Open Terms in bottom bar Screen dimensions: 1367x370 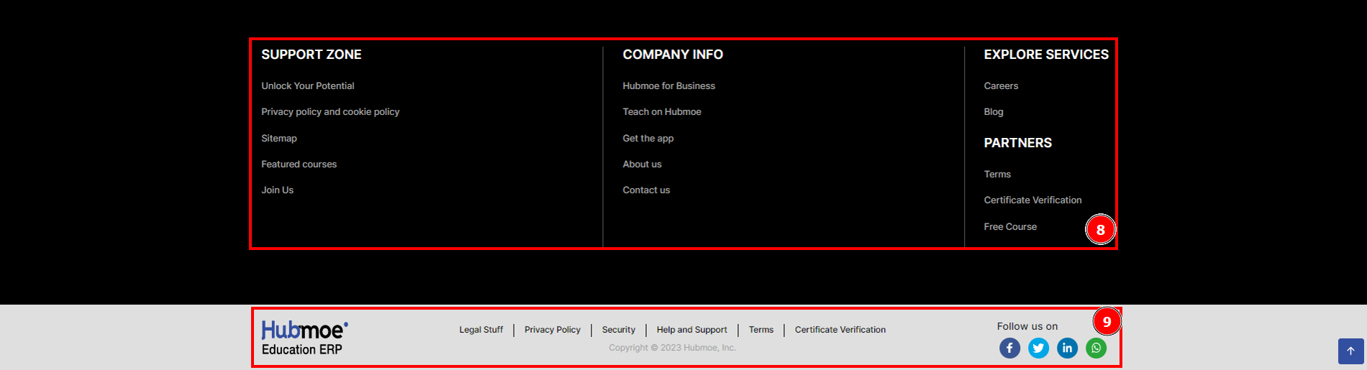761,330
